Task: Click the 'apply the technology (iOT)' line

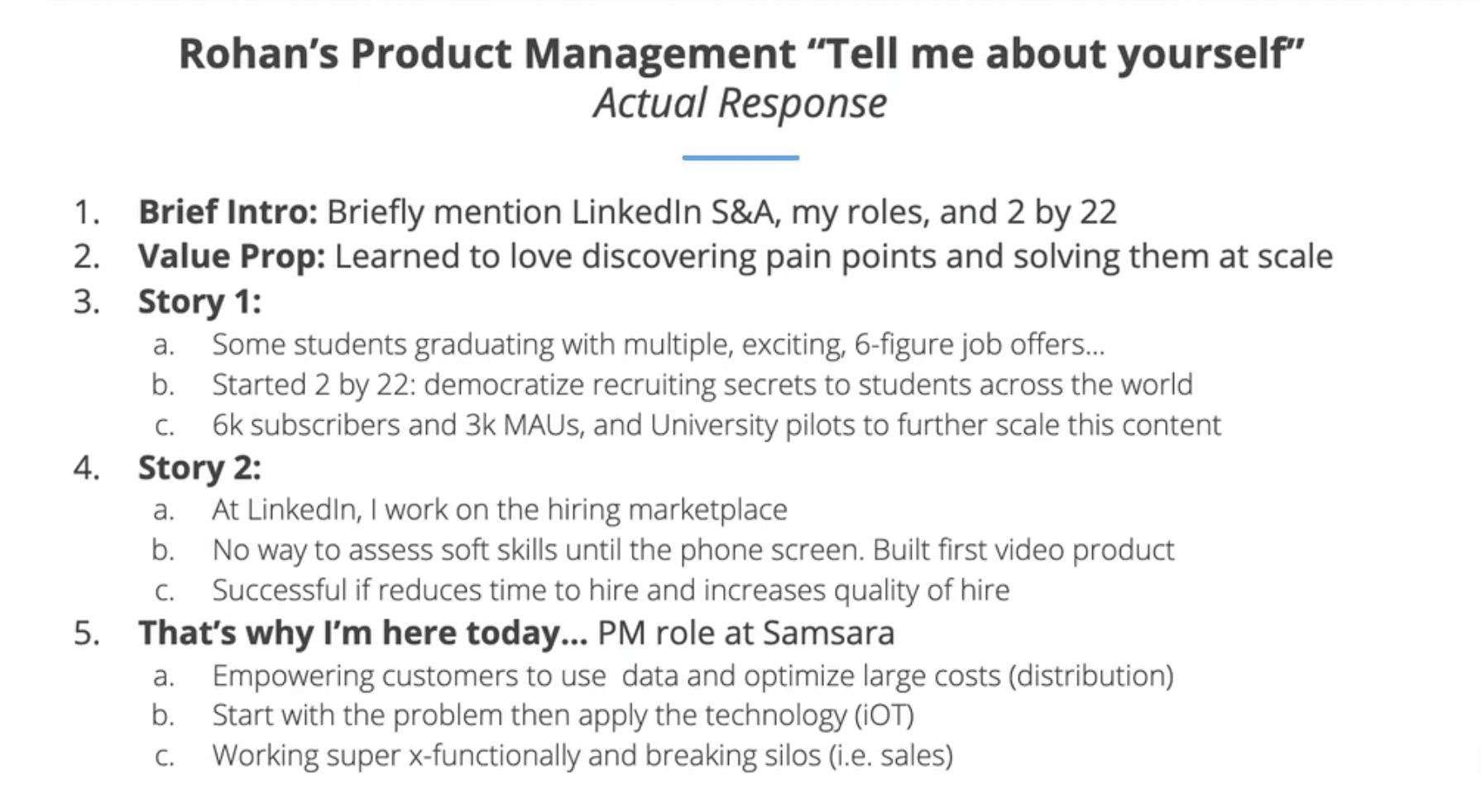Action: point(563,715)
